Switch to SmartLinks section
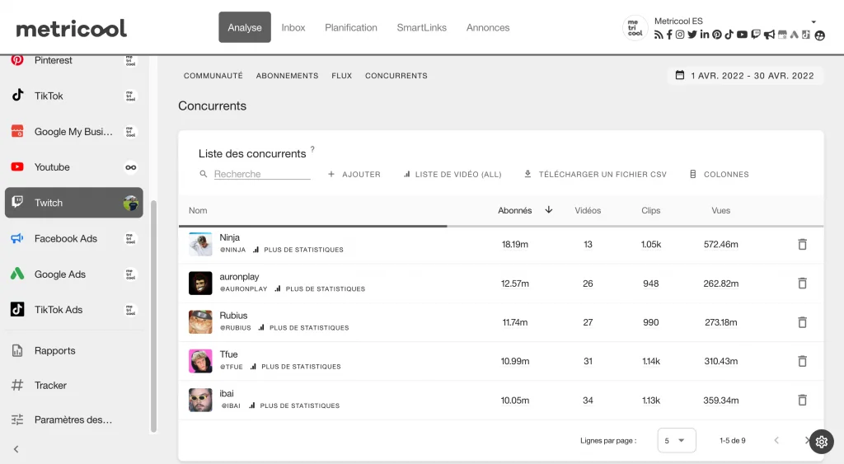The height and width of the screenshot is (464, 844). click(421, 27)
